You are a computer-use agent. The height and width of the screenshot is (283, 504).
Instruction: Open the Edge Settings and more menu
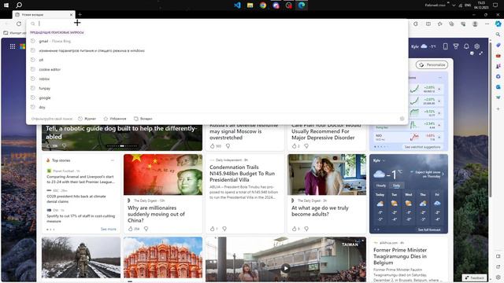(487, 24)
